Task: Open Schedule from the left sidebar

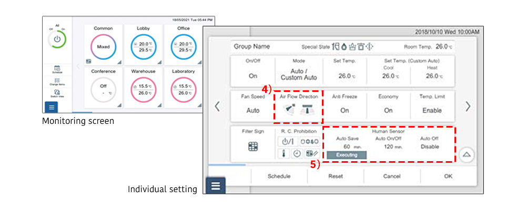Action: [57, 69]
